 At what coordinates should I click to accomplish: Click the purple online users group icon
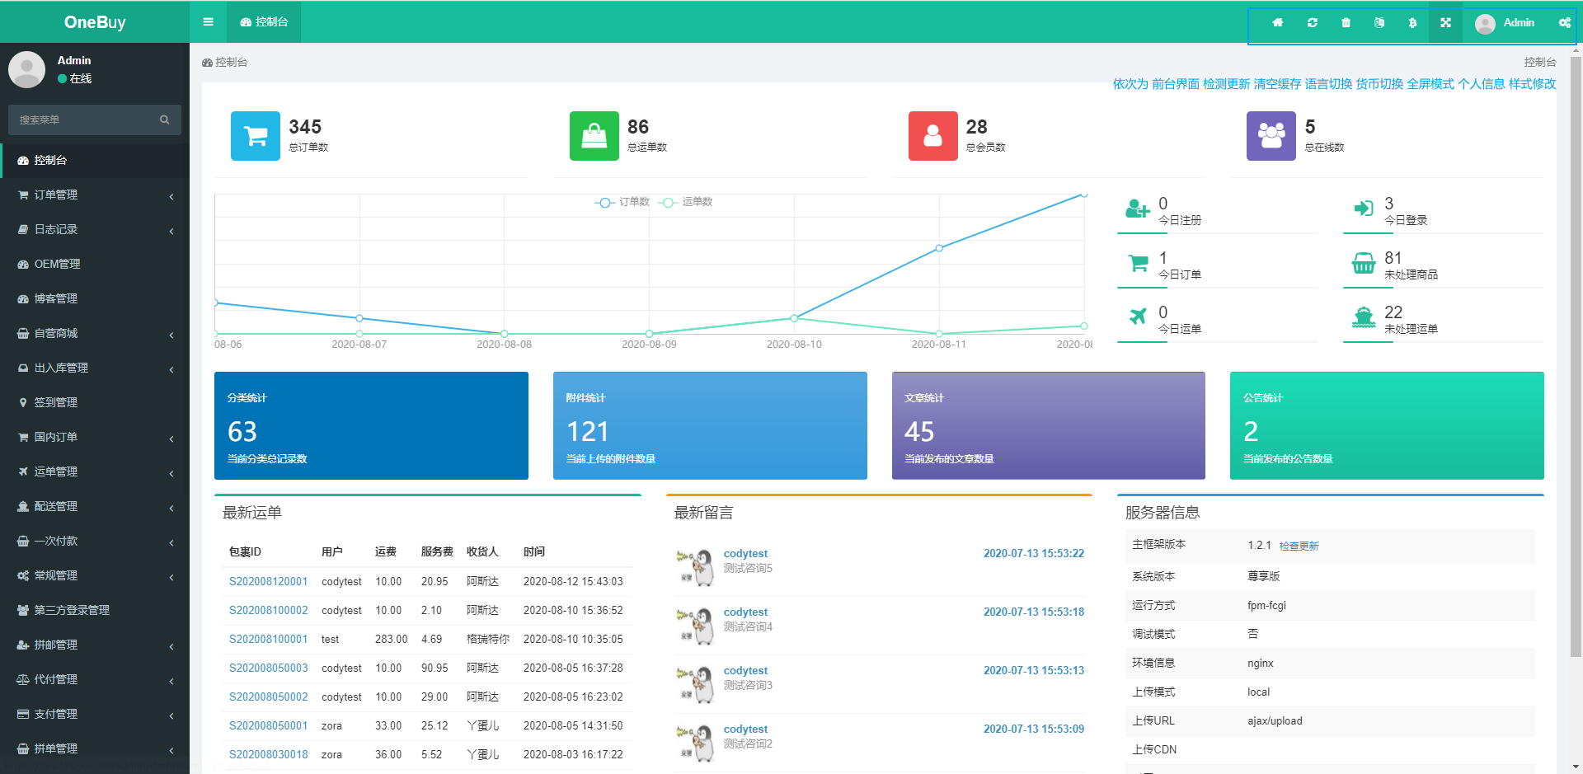pos(1271,136)
